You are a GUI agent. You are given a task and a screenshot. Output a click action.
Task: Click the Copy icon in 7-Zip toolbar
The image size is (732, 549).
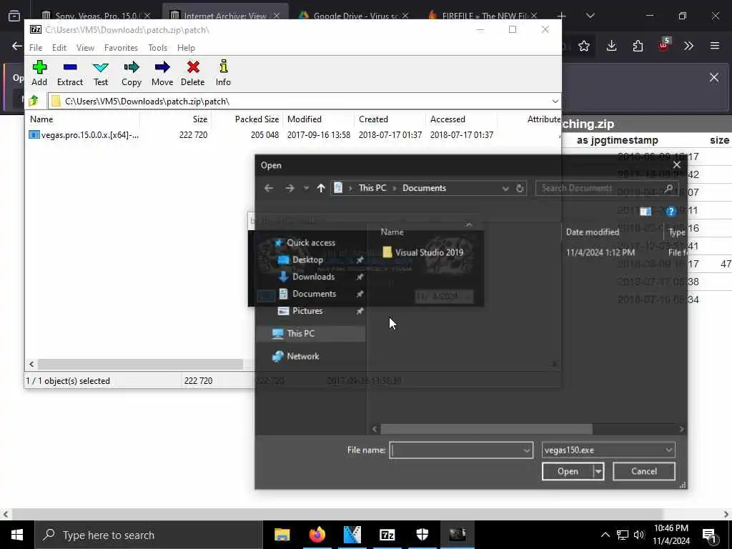tap(132, 73)
